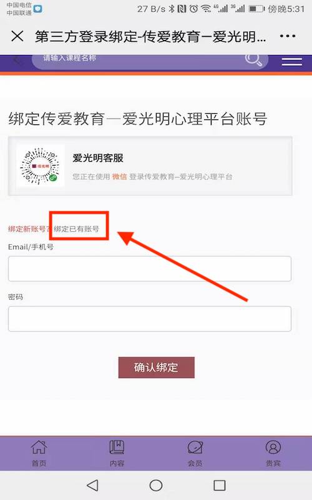This screenshot has height=500, width=312.
Task: Open the 贵宾 VIP tab
Action: 273,453
